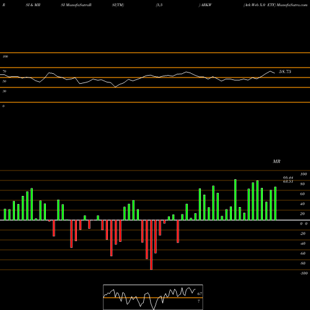Select the MR panel title label
This screenshot has width=310, height=310.
pyautogui.click(x=277, y=161)
